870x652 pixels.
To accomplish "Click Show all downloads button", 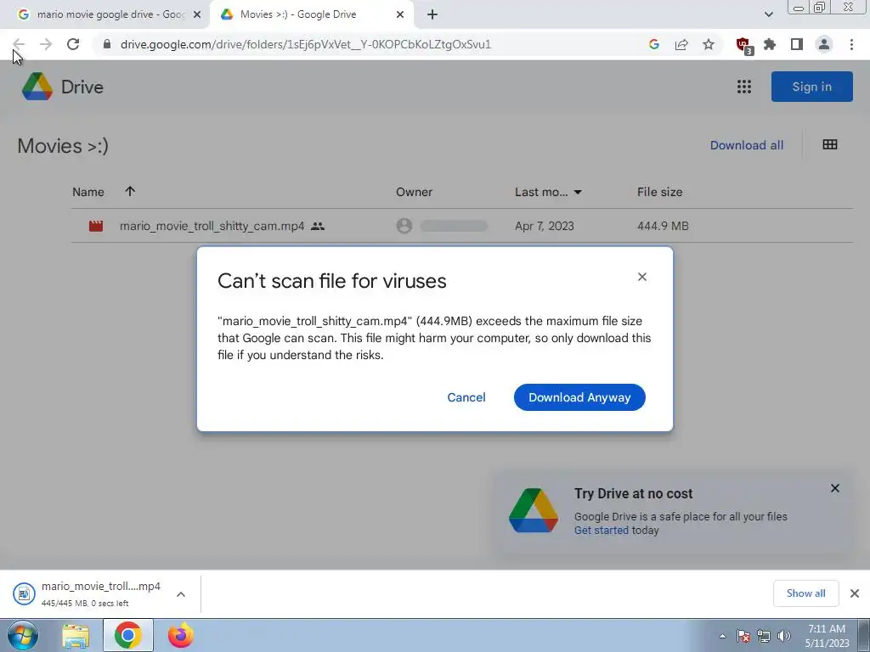I will click(805, 593).
